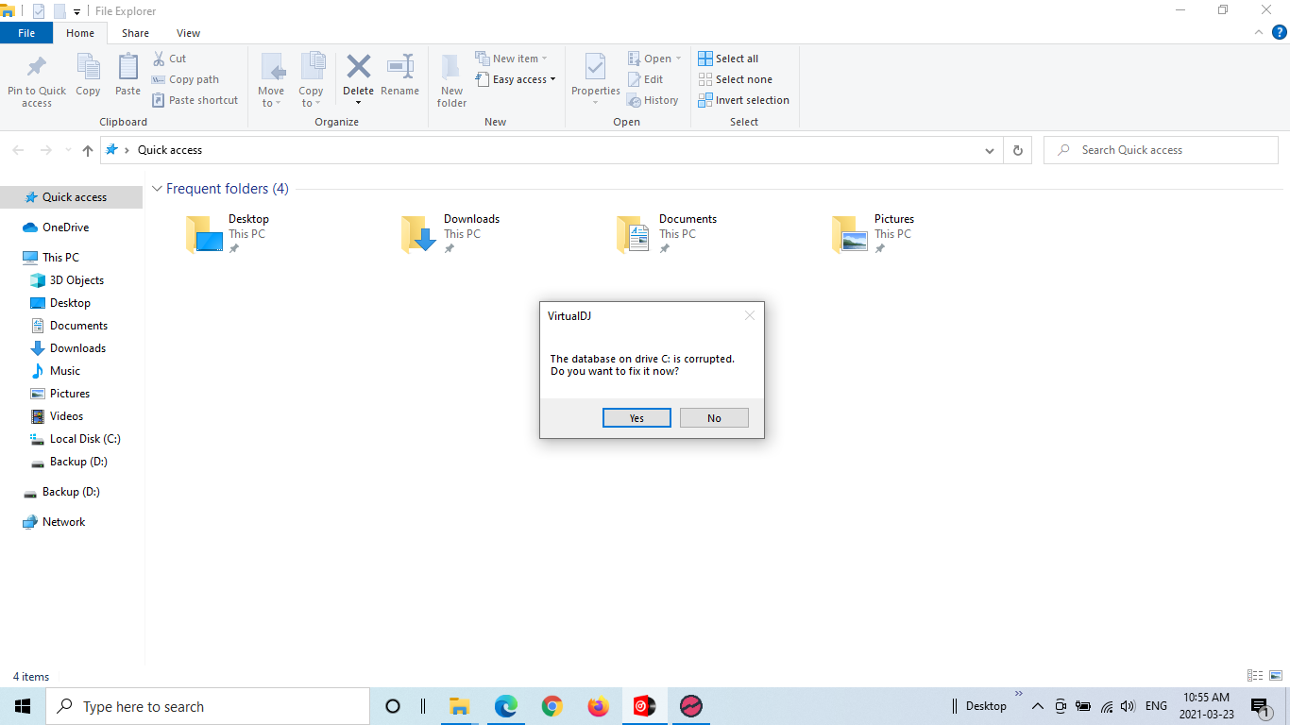Open the Task View taskbar icon
The height and width of the screenshot is (725, 1290).
tap(423, 706)
